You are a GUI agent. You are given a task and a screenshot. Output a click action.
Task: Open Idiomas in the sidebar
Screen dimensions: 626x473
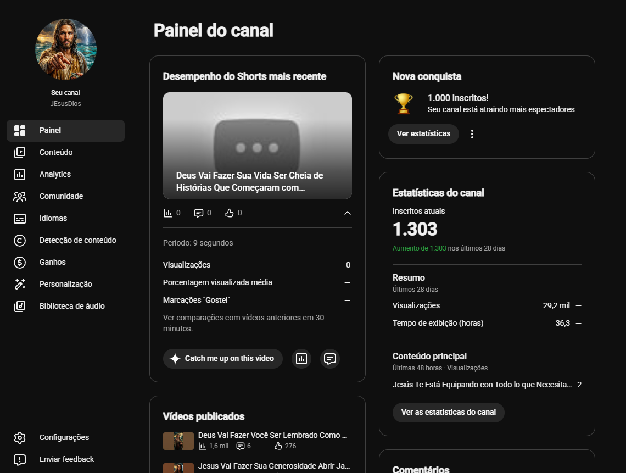tap(65, 219)
